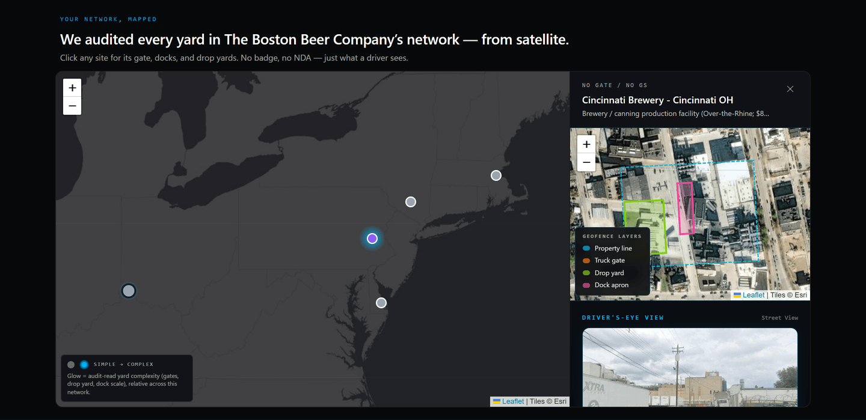Click the Boston Beer Company audit headline
Screen dimensions: 866x420
click(314, 40)
